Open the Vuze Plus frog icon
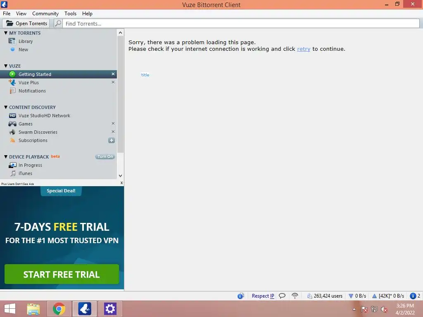Viewport: 423px width, 317px height. 12,83
